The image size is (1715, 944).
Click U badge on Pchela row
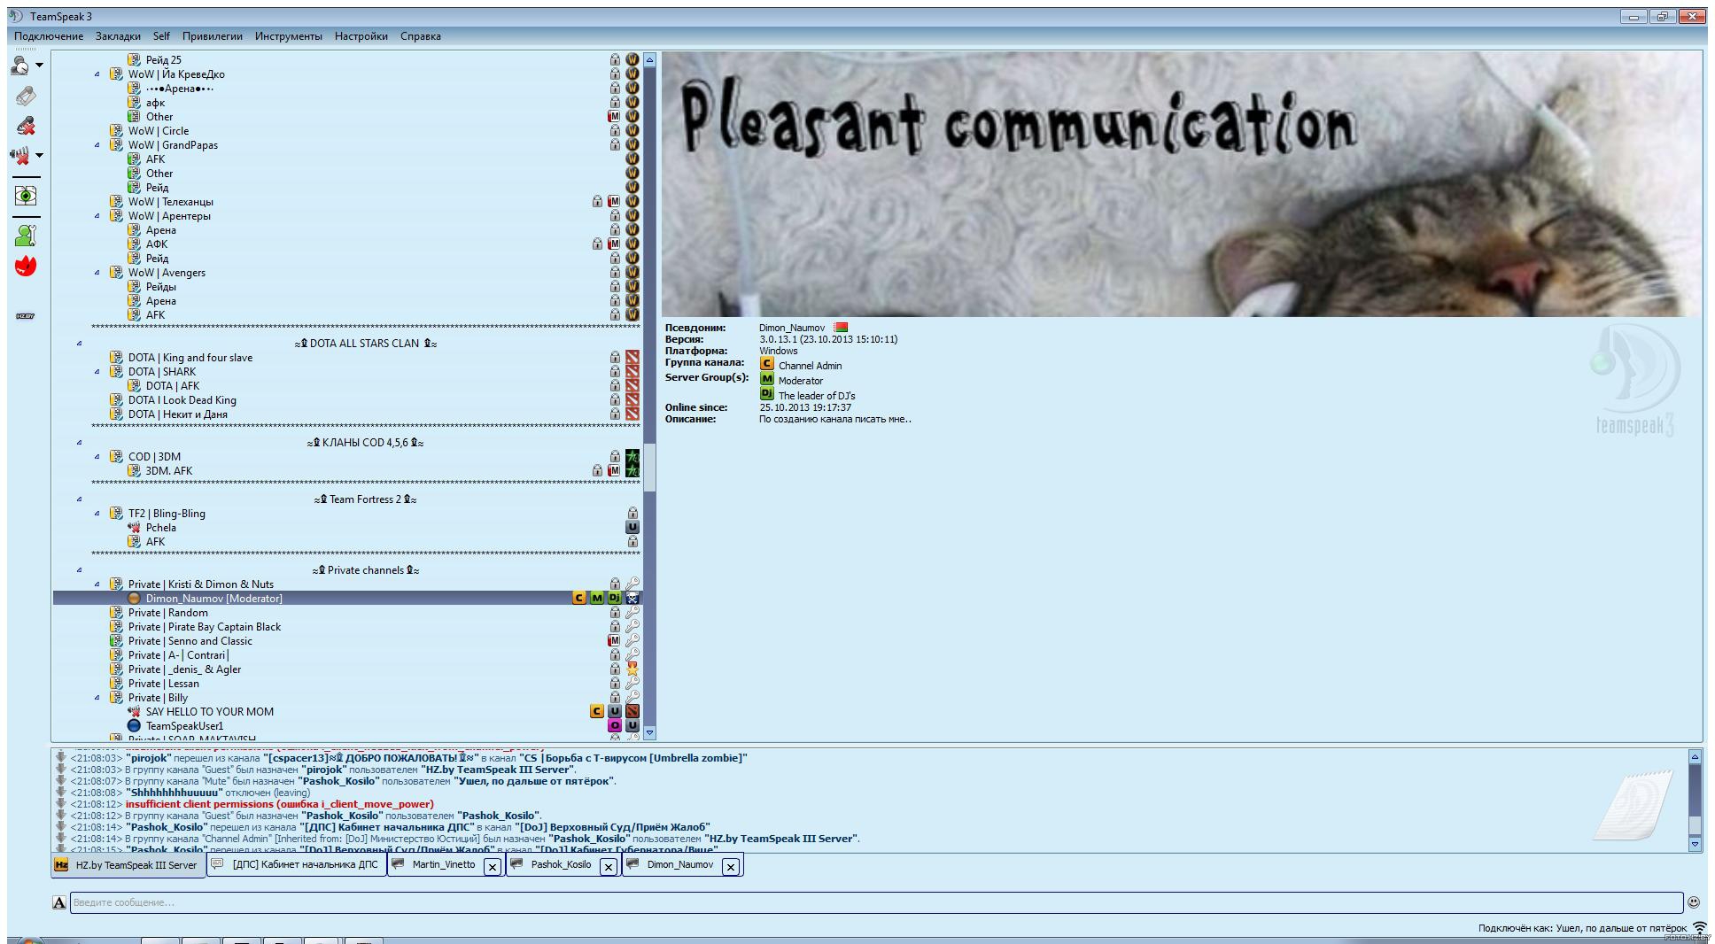coord(632,528)
